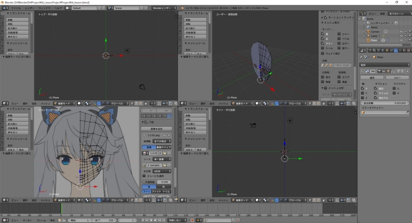This screenshot has height=223, width=412.
Task: Add a new screen layout with plus
Action: point(99,8)
